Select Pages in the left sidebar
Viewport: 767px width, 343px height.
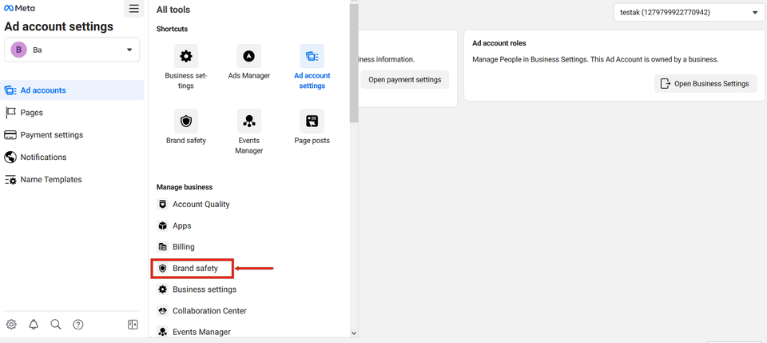(32, 113)
